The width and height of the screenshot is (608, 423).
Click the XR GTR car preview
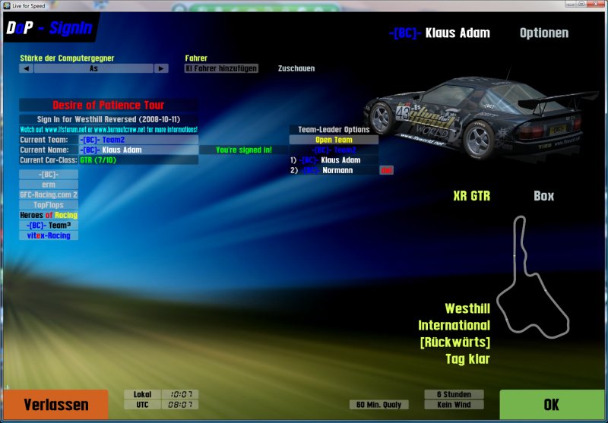pyautogui.click(x=481, y=118)
